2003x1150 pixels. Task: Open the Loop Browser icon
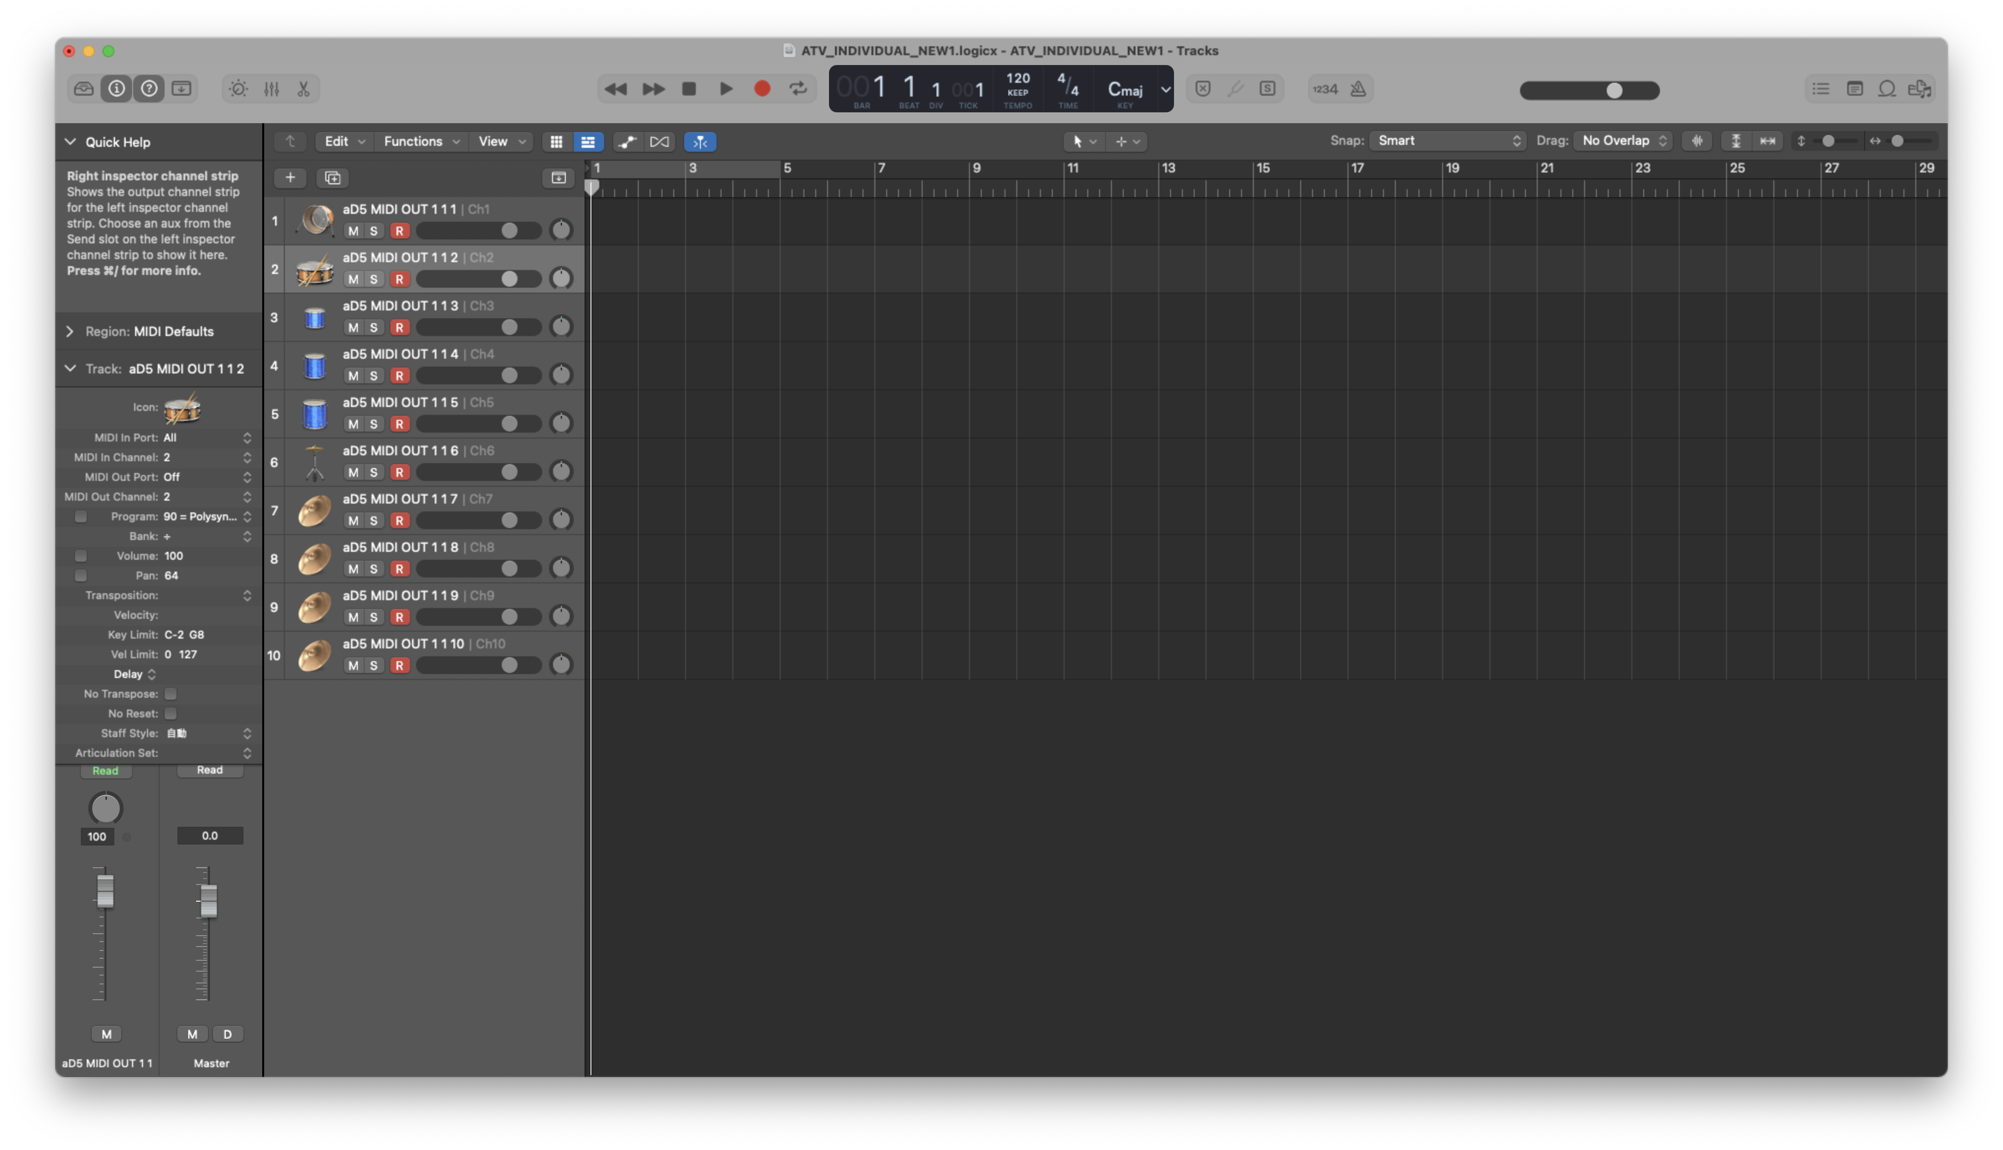tap(1887, 89)
